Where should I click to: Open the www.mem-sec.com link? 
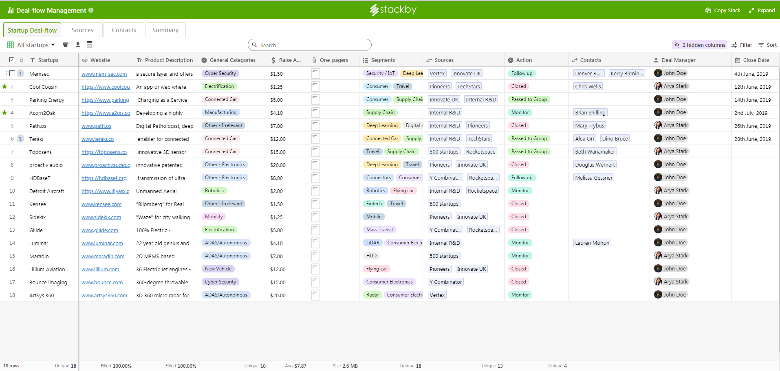click(x=104, y=74)
